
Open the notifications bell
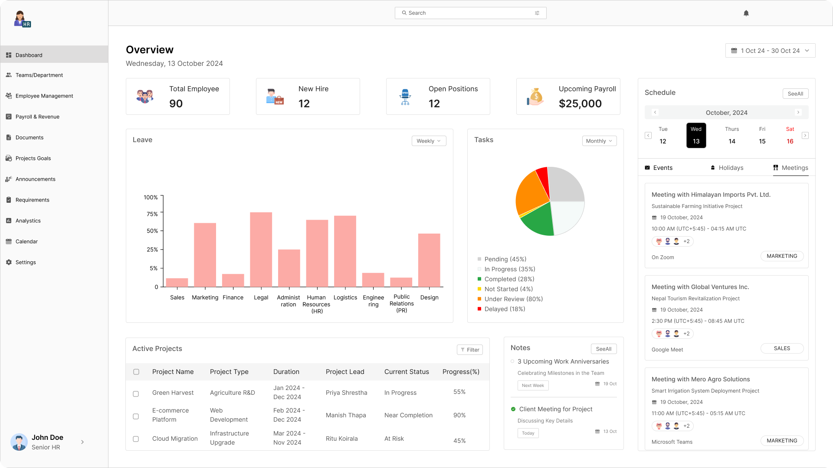coord(746,13)
